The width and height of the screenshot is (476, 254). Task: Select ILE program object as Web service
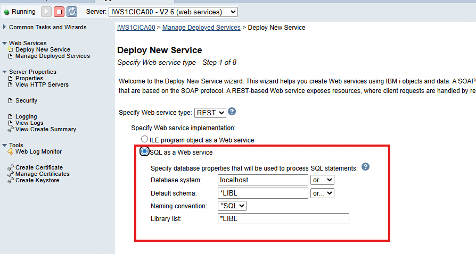[144, 139]
